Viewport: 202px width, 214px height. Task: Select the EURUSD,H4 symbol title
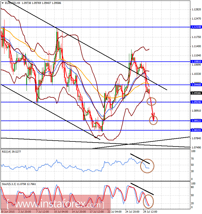[13, 3]
